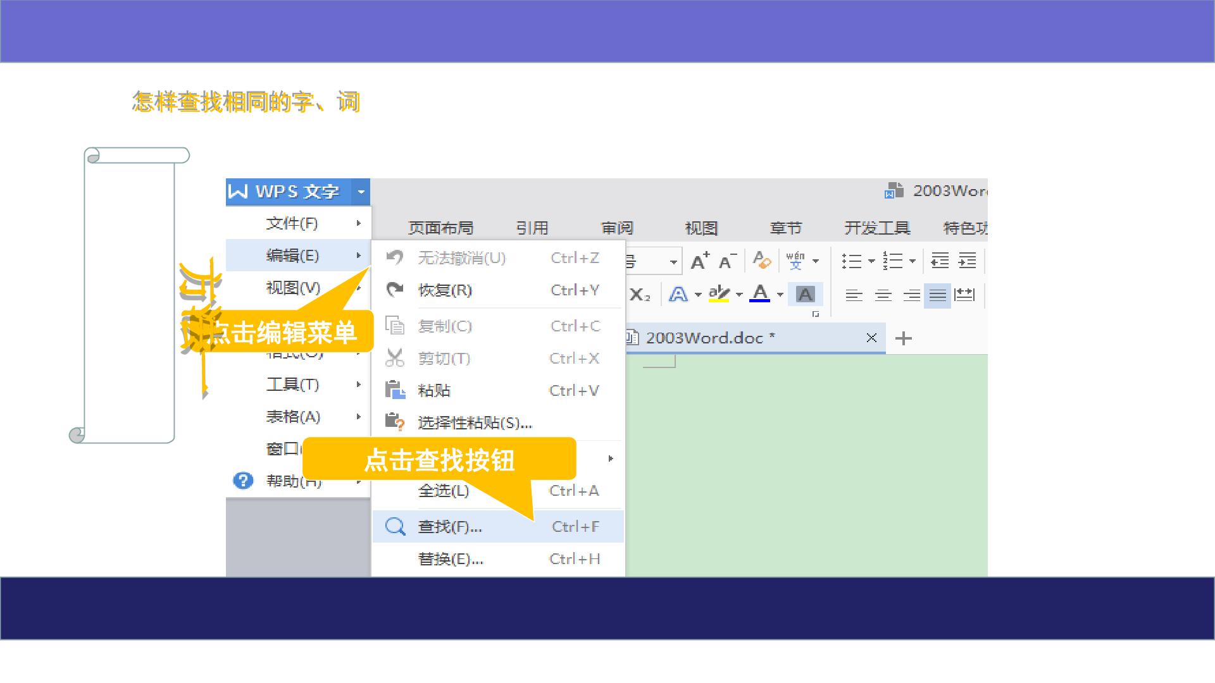
Task: Click the Clear formatting eraser icon
Action: tap(761, 260)
